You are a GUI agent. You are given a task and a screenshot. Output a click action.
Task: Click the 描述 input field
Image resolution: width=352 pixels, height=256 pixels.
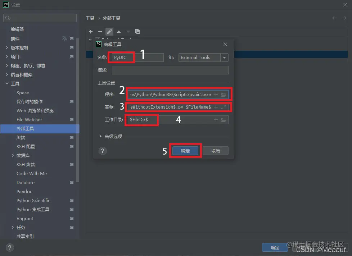pos(170,70)
